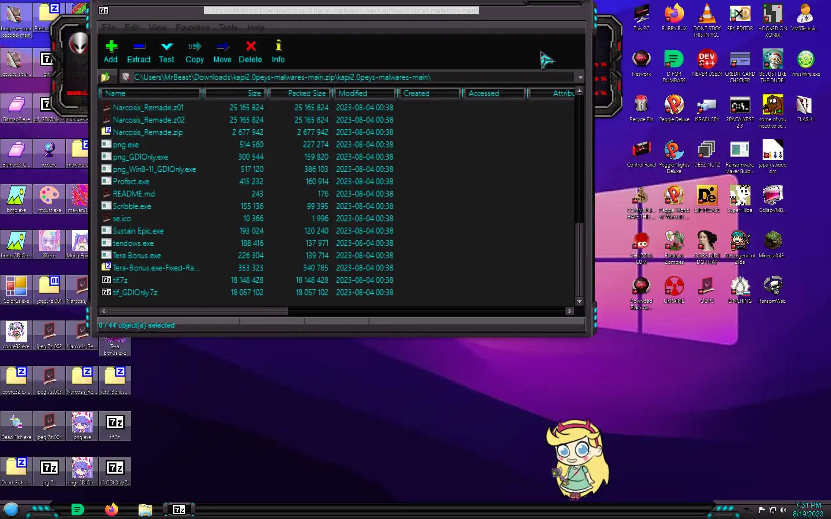This screenshot has width=831, height=519.
Task: Click the Copy toolbar icon
Action: 195,51
